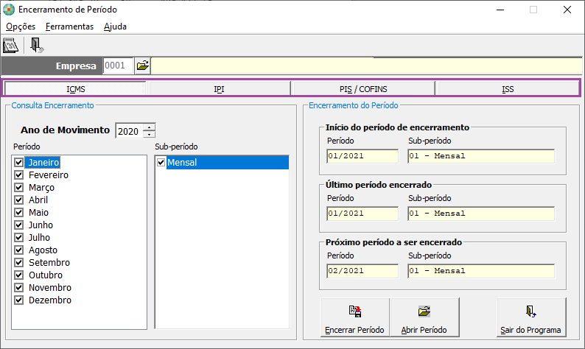Click the application icon in the title bar
Viewport: 585px width, 349px height.
point(9,10)
